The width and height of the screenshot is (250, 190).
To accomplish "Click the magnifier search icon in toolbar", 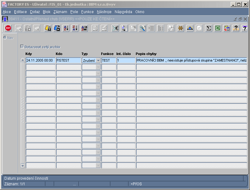I will pyautogui.click(x=142, y=28).
